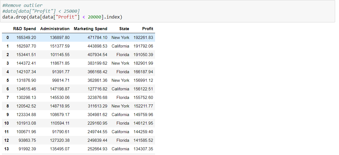Select row index 0

click(x=7, y=38)
